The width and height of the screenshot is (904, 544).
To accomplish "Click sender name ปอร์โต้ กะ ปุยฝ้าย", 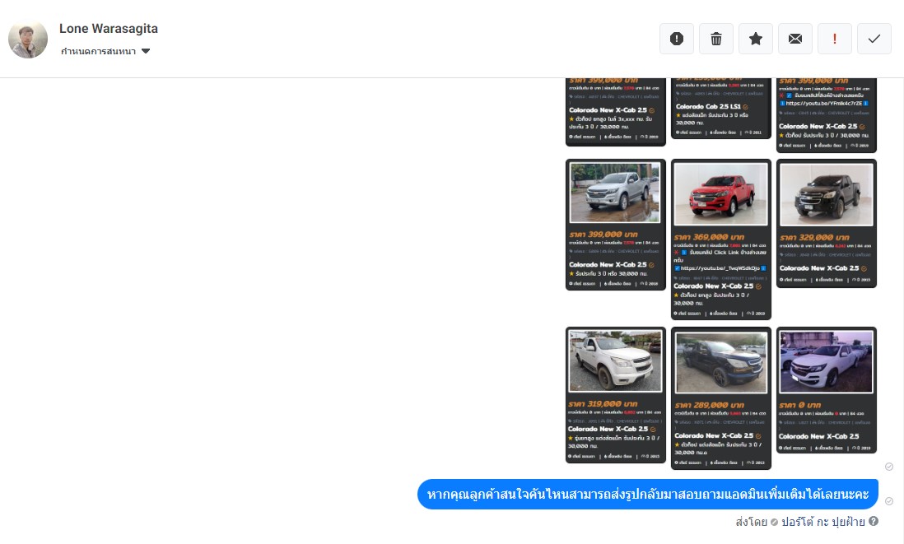I will [x=822, y=522].
